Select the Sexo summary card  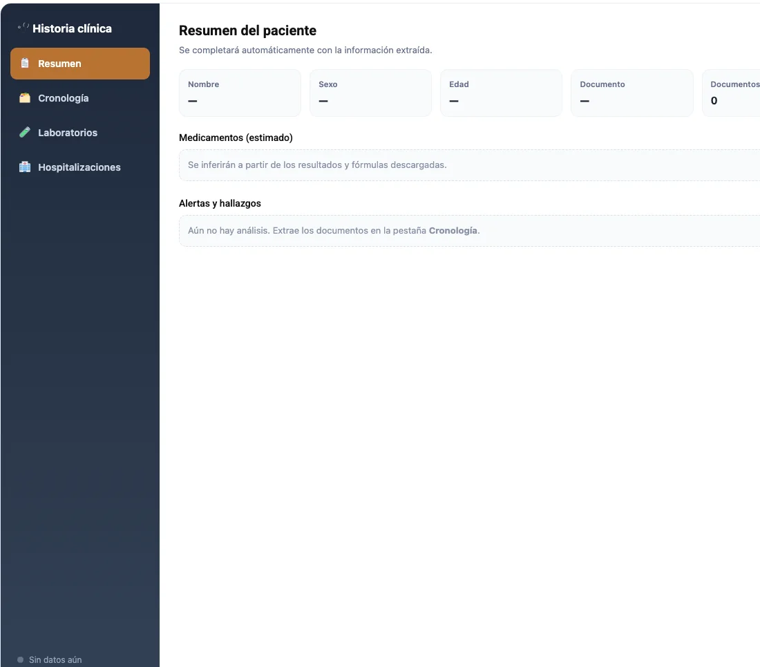(x=370, y=93)
